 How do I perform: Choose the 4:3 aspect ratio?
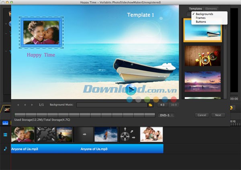click(162, 105)
